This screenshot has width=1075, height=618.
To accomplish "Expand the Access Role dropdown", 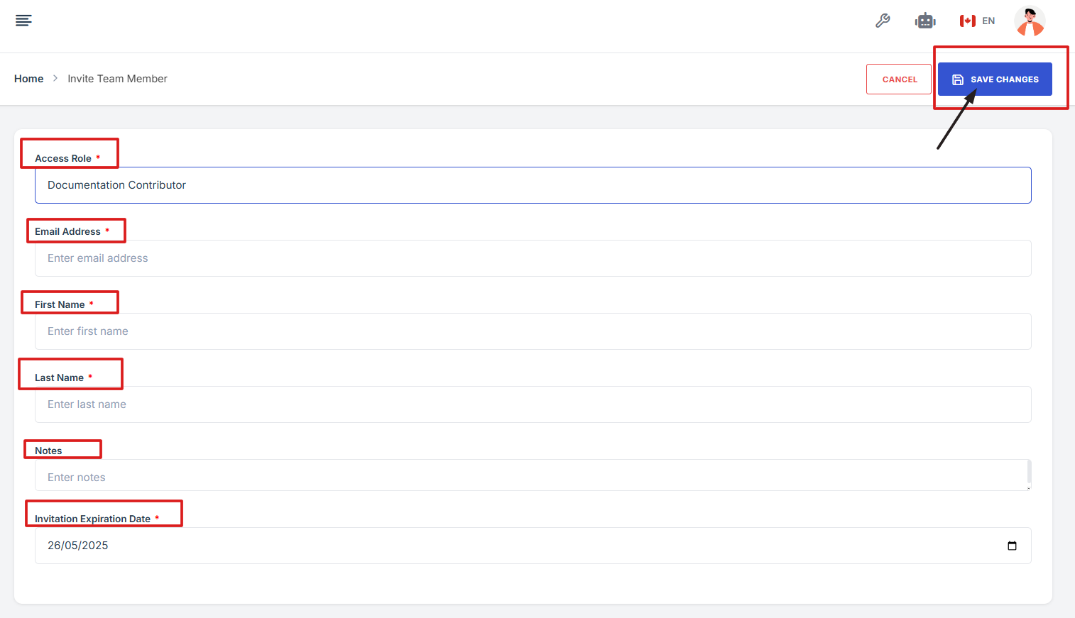I will [533, 185].
